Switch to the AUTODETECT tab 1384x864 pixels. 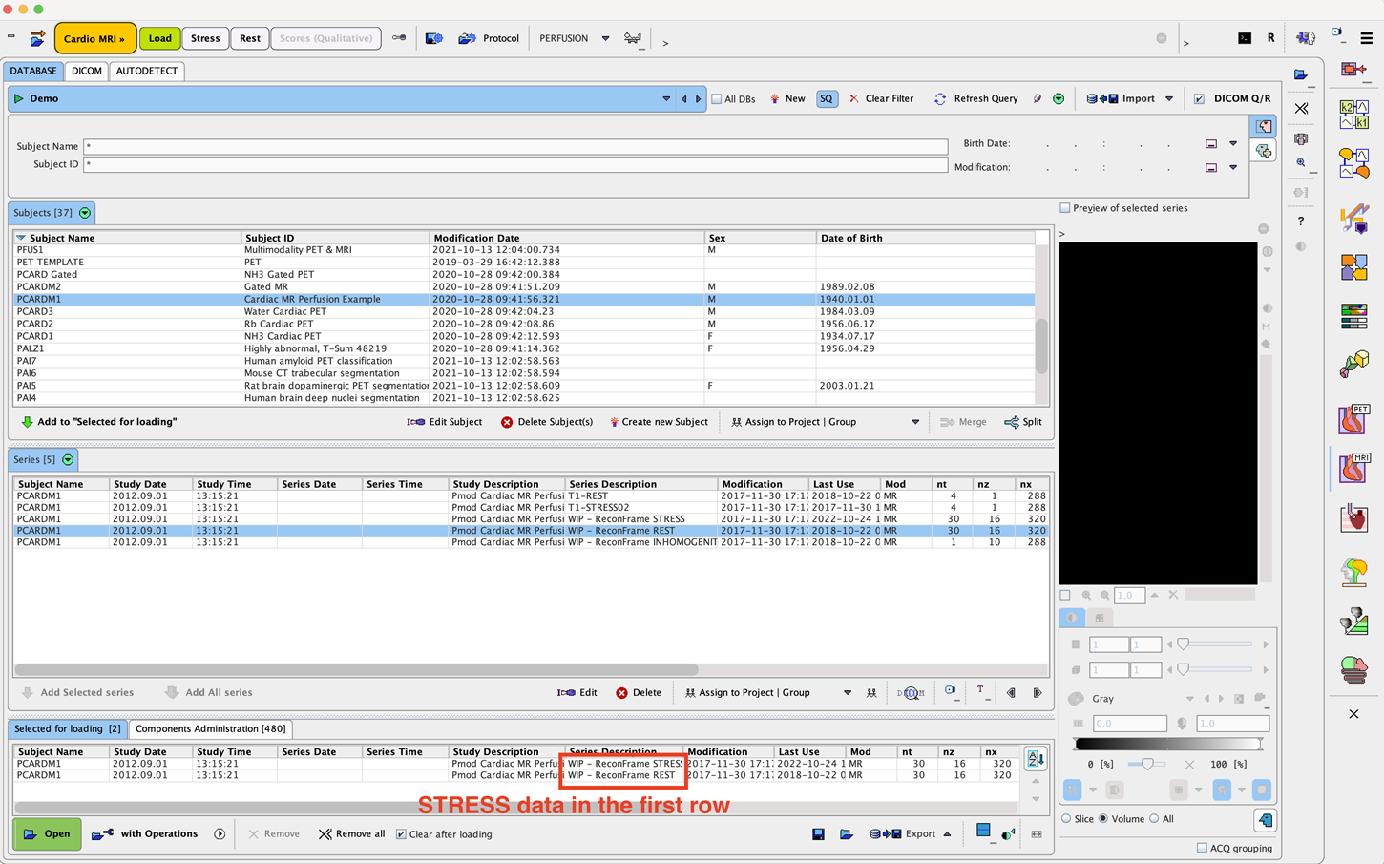click(x=146, y=71)
